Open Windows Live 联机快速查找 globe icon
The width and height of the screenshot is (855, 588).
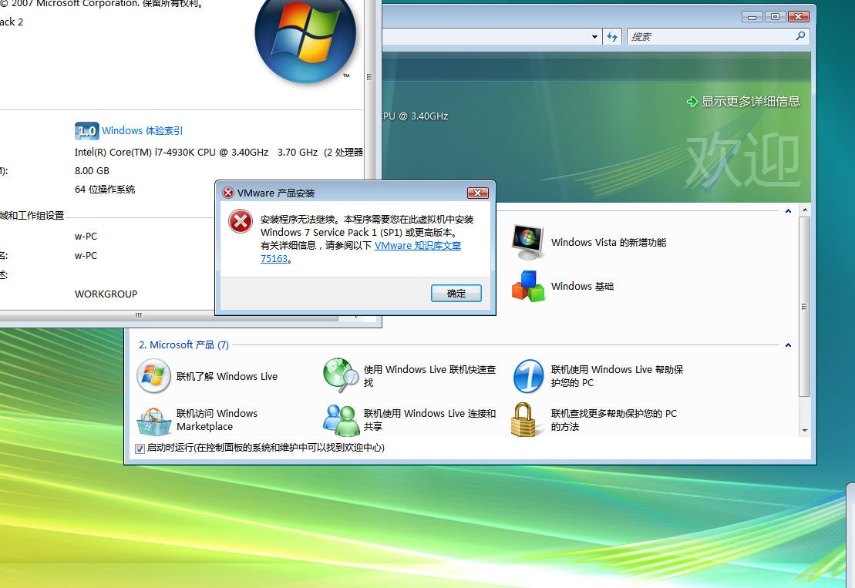pos(341,375)
